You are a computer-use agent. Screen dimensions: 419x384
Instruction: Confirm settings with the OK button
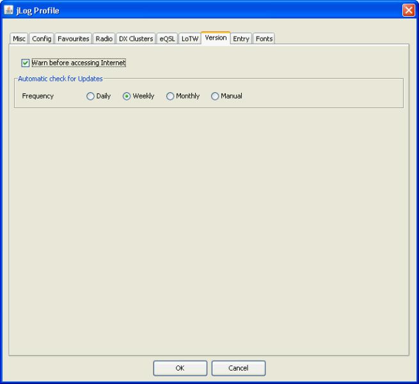pyautogui.click(x=180, y=368)
